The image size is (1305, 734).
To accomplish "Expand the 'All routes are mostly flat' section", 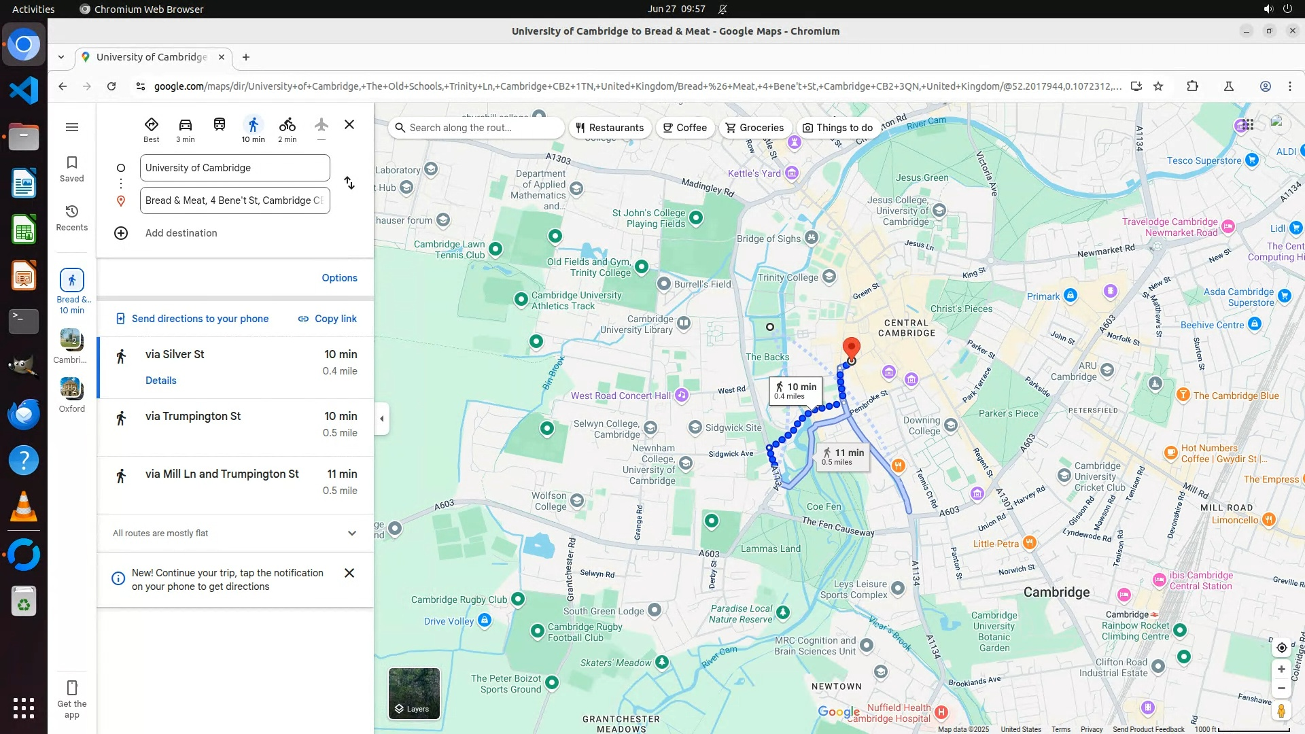I will click(x=351, y=534).
